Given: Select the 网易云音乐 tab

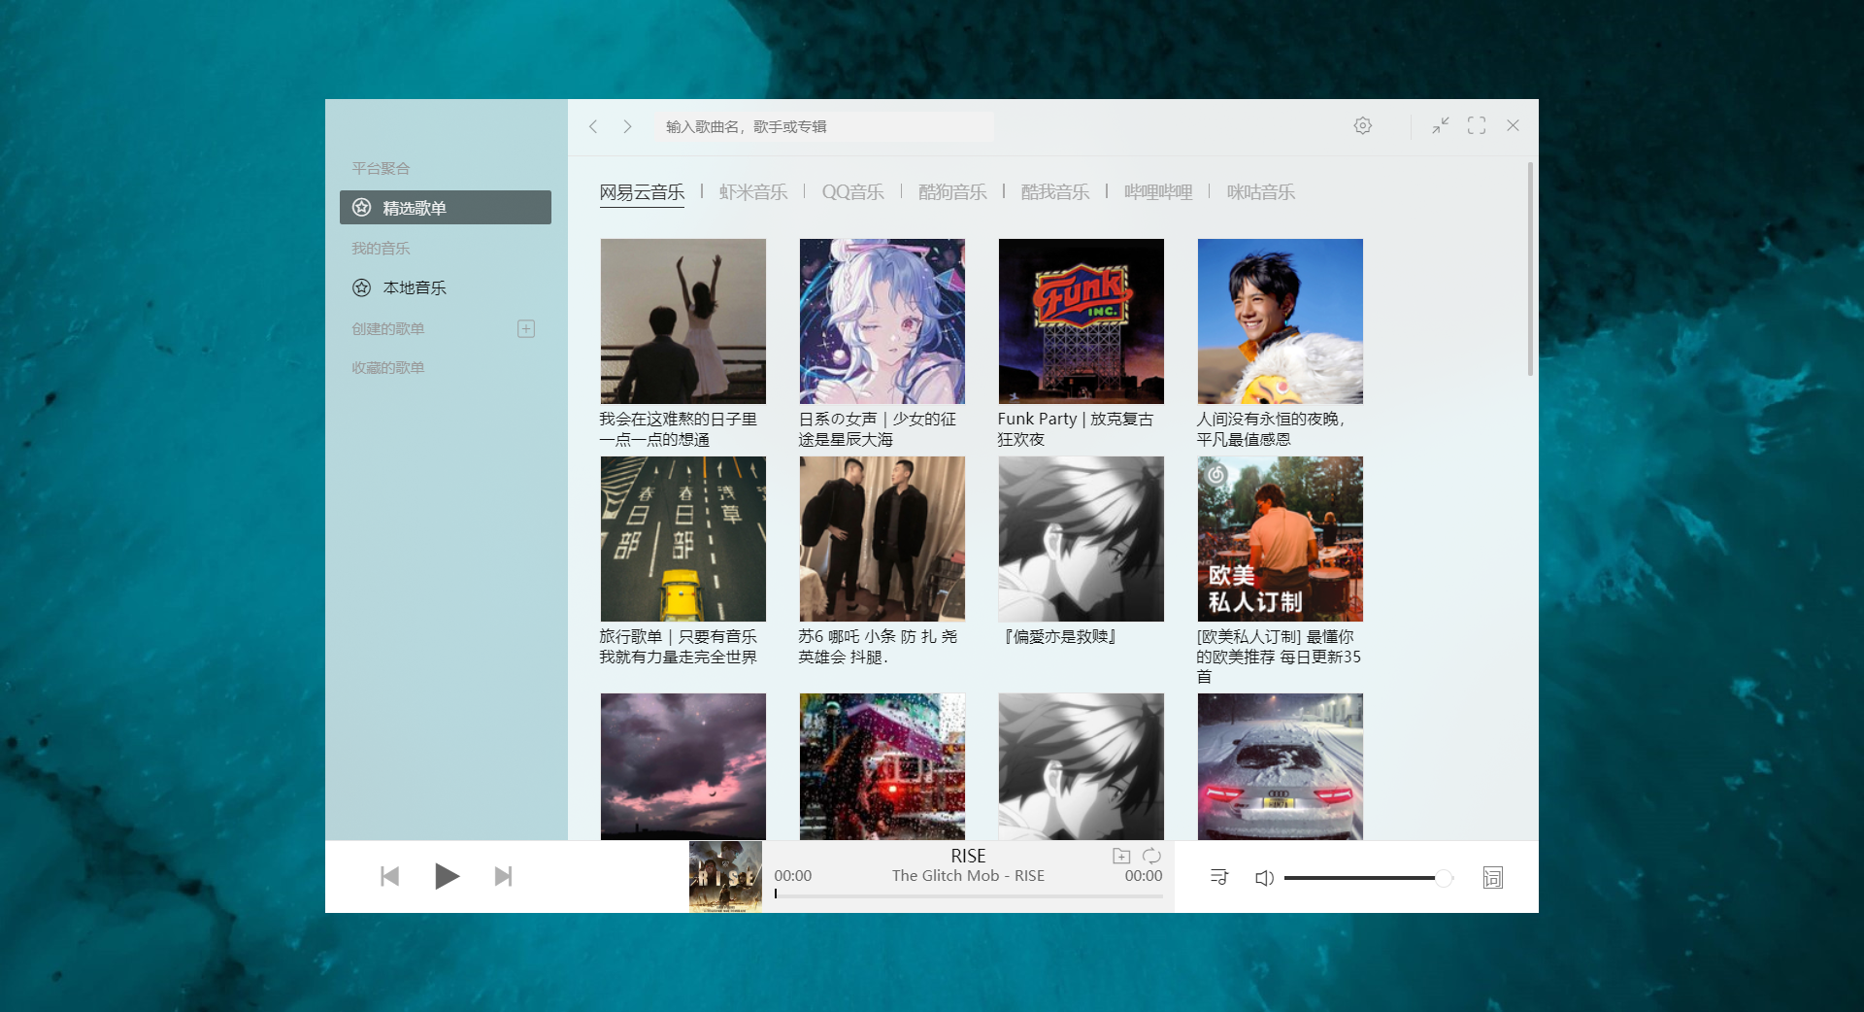Looking at the screenshot, I should click(x=642, y=192).
